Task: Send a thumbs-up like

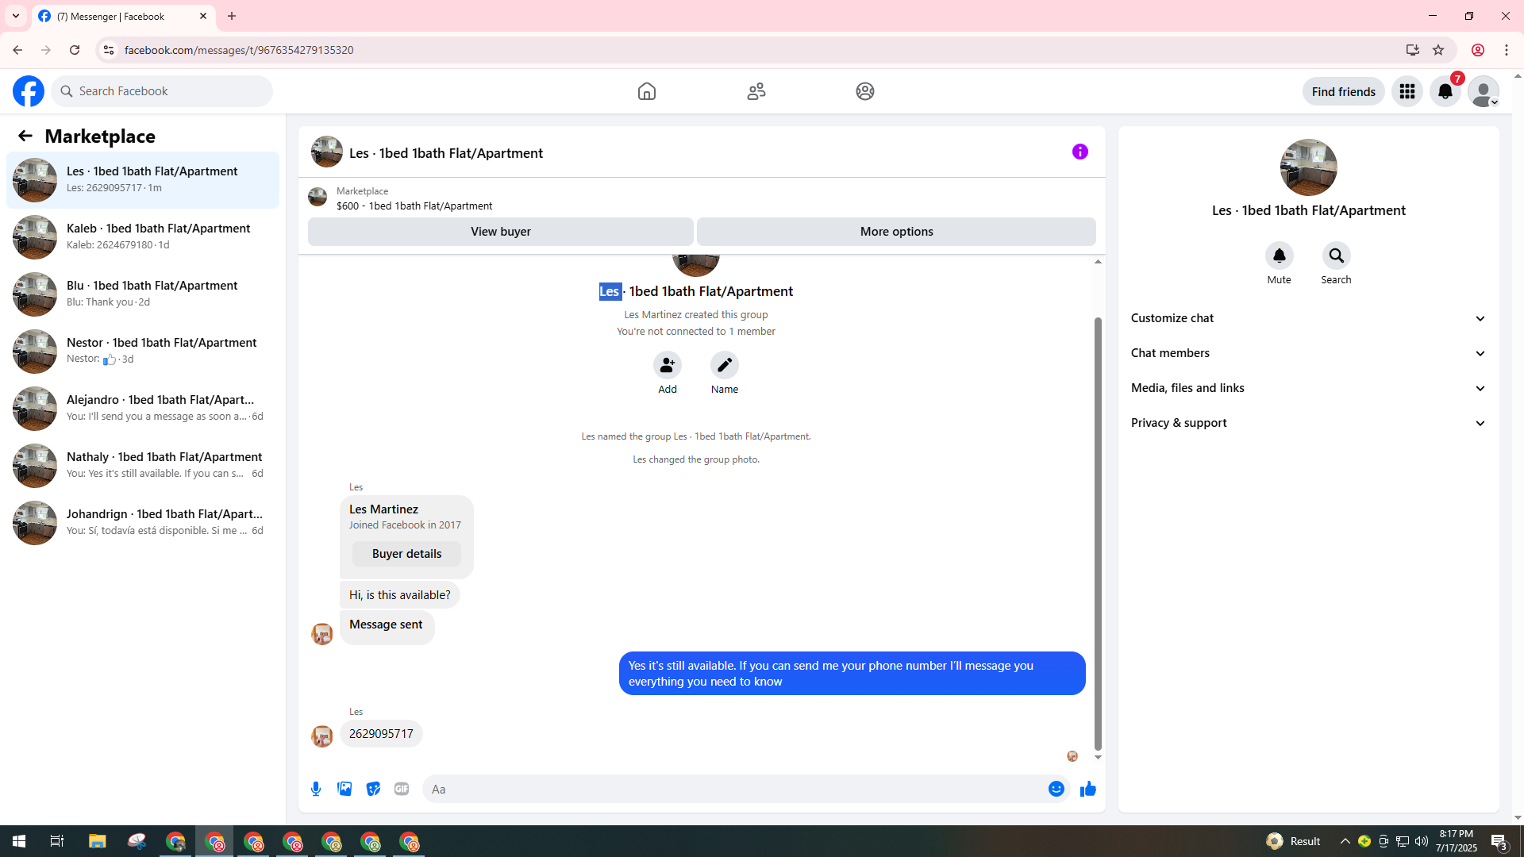Action: click(1087, 789)
